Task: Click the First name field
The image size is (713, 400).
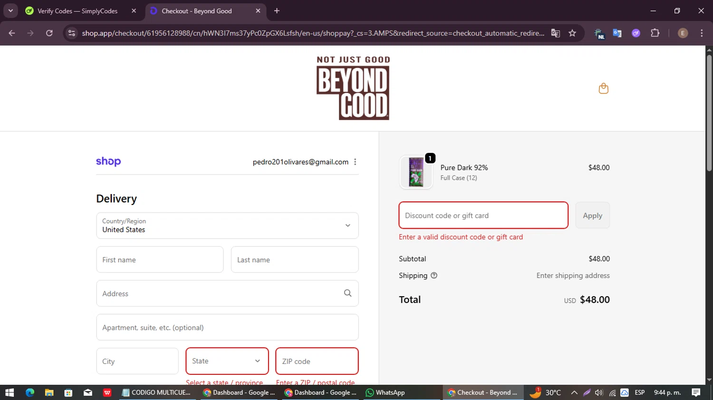Action: pyautogui.click(x=160, y=260)
